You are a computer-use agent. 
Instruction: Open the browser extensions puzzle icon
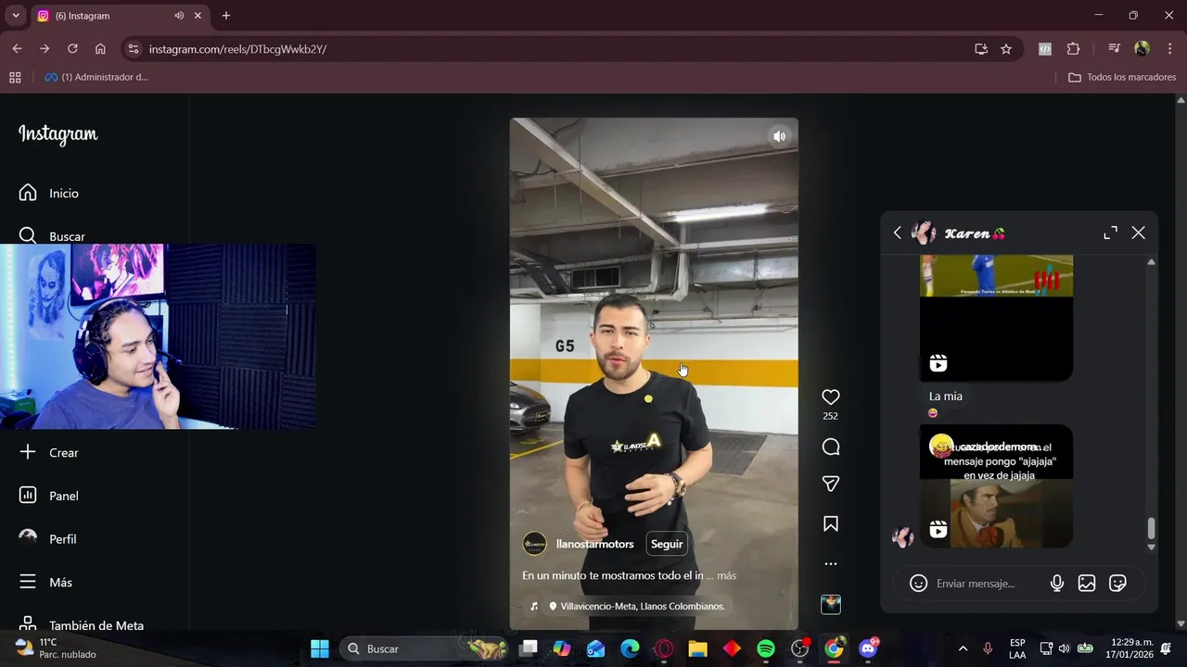pyautogui.click(x=1073, y=49)
